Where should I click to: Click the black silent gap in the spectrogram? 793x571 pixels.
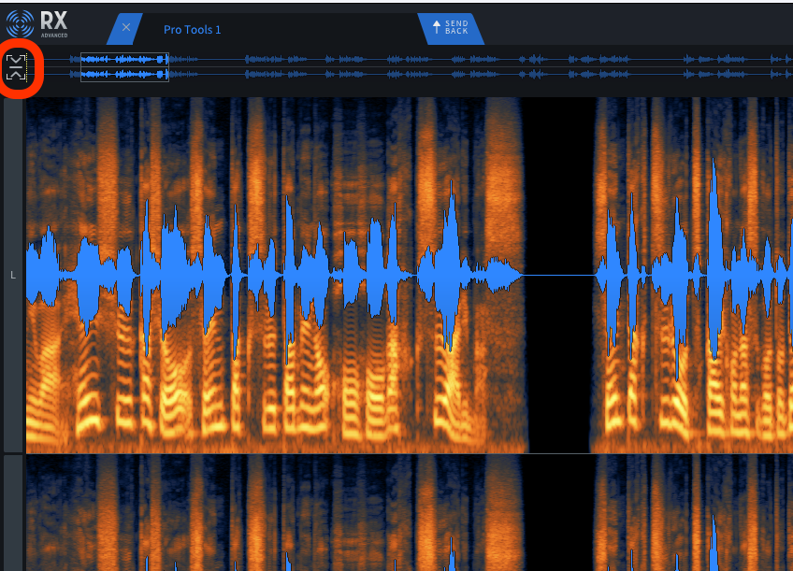click(556, 187)
